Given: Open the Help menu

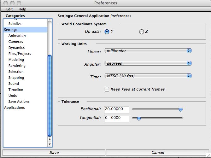Looking at the screenshot, I should pos(22,9).
